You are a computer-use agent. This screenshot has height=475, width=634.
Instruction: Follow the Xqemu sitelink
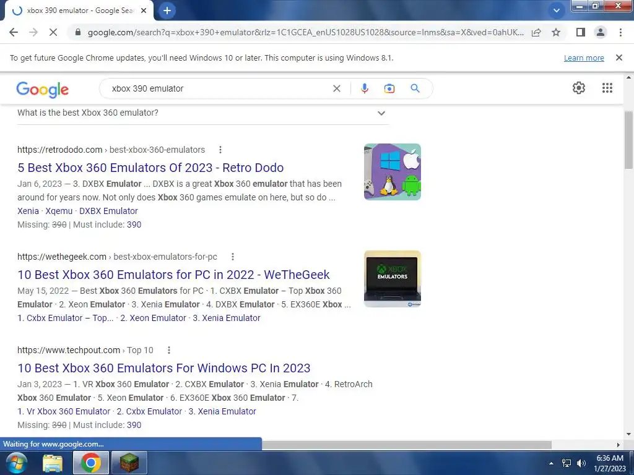click(59, 212)
